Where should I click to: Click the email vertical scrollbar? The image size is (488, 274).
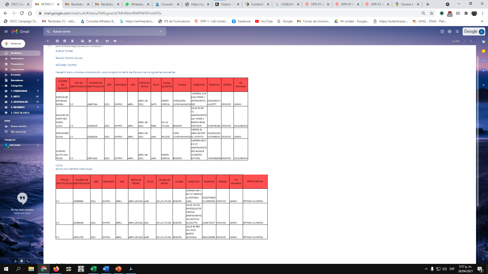point(478,131)
